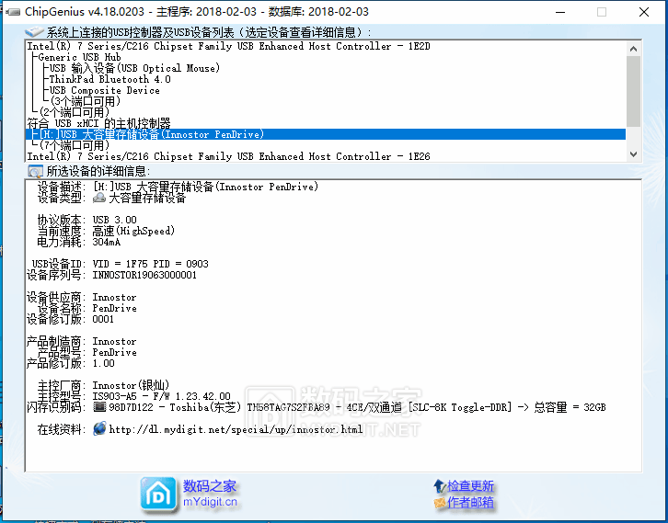Click the icon beside the USB device list header
The image size is (668, 523).
click(x=34, y=32)
